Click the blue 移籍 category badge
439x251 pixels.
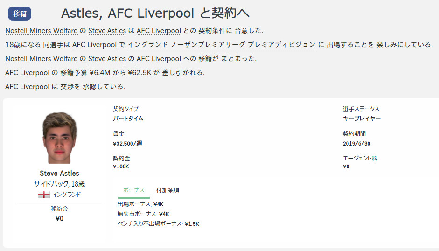pyautogui.click(x=20, y=14)
